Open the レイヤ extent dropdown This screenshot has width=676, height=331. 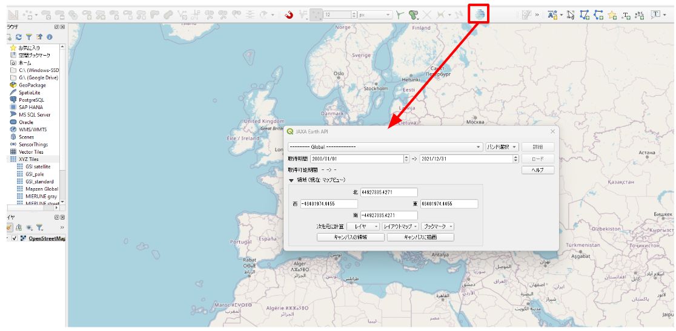click(x=363, y=226)
